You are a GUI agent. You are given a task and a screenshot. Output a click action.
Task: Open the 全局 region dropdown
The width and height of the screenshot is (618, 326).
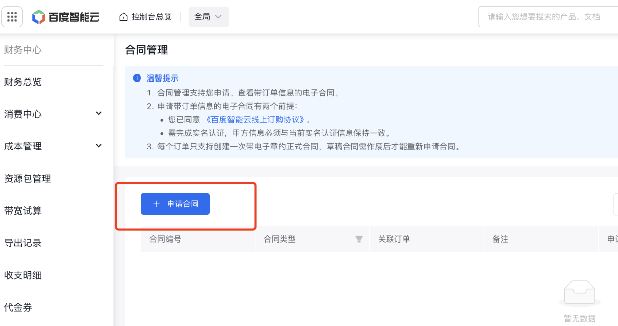coord(209,16)
